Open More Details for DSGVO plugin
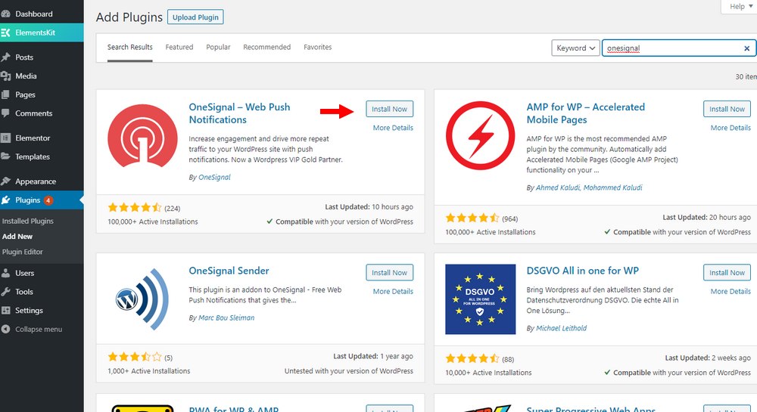Screen dimensions: 757x412 pos(731,292)
